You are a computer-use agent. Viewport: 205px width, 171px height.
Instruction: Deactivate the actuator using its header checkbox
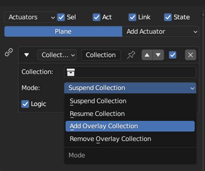coord(173,55)
